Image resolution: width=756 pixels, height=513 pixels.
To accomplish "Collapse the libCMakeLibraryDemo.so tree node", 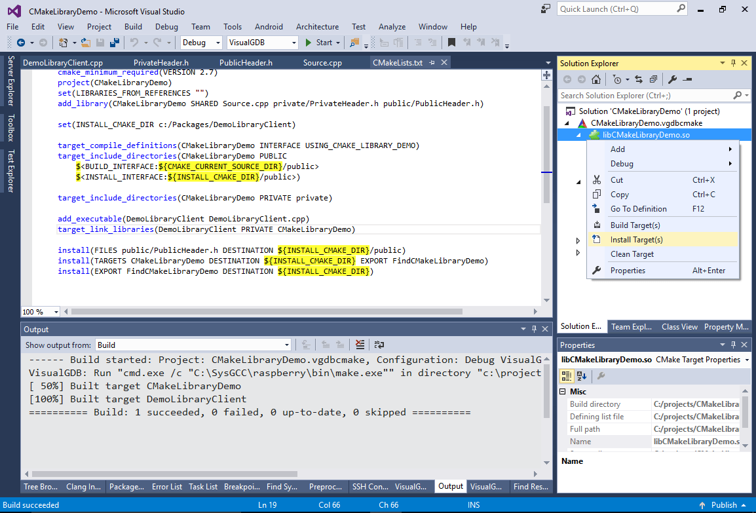I will point(578,135).
